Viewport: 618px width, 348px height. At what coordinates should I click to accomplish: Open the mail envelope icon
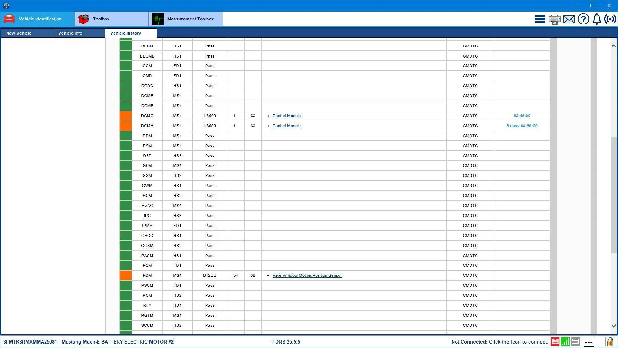coord(569,19)
